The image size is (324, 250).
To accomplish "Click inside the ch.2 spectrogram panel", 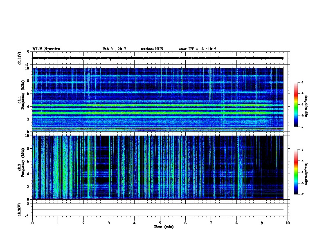I will [158, 167].
